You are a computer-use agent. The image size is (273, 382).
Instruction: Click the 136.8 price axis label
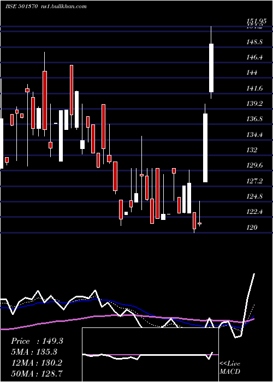pyautogui.click(x=254, y=119)
